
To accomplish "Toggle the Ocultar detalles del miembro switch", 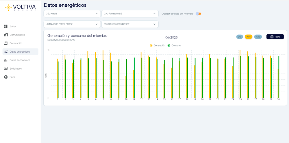I will [198, 14].
